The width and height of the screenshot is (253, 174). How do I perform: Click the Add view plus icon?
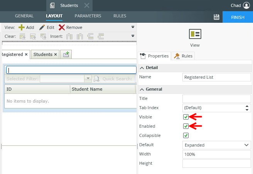pos(21,27)
